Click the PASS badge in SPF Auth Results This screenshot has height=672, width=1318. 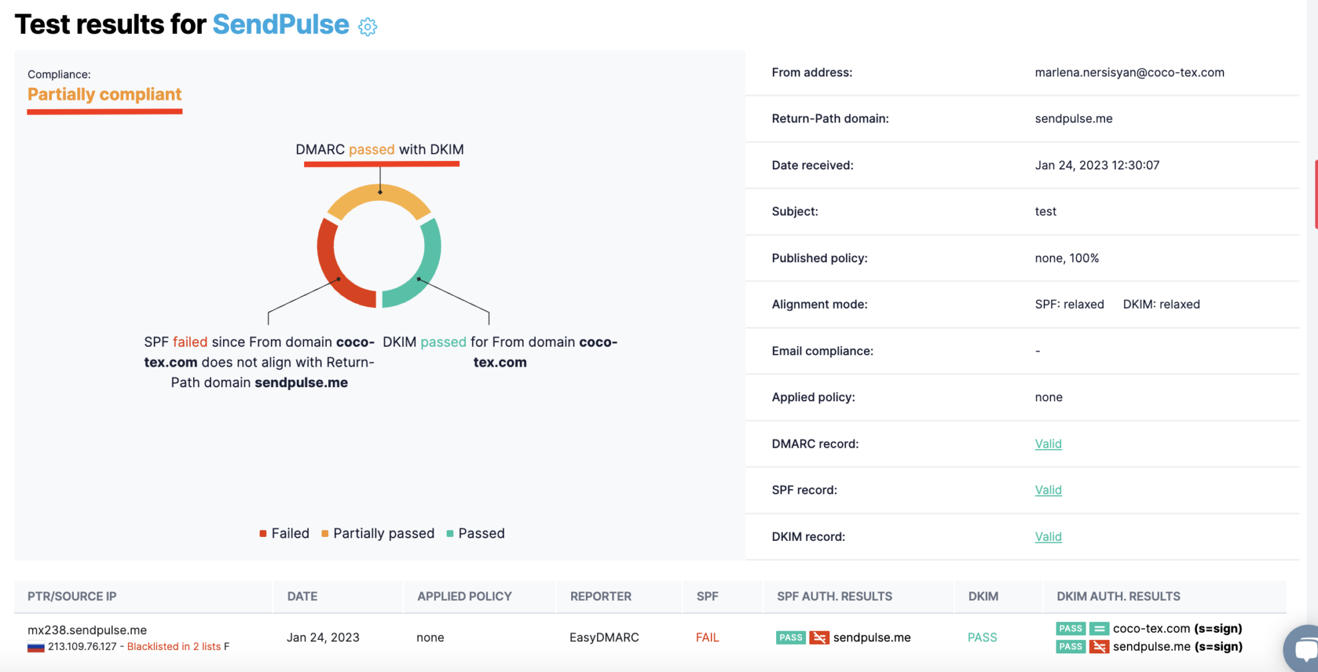(x=791, y=637)
